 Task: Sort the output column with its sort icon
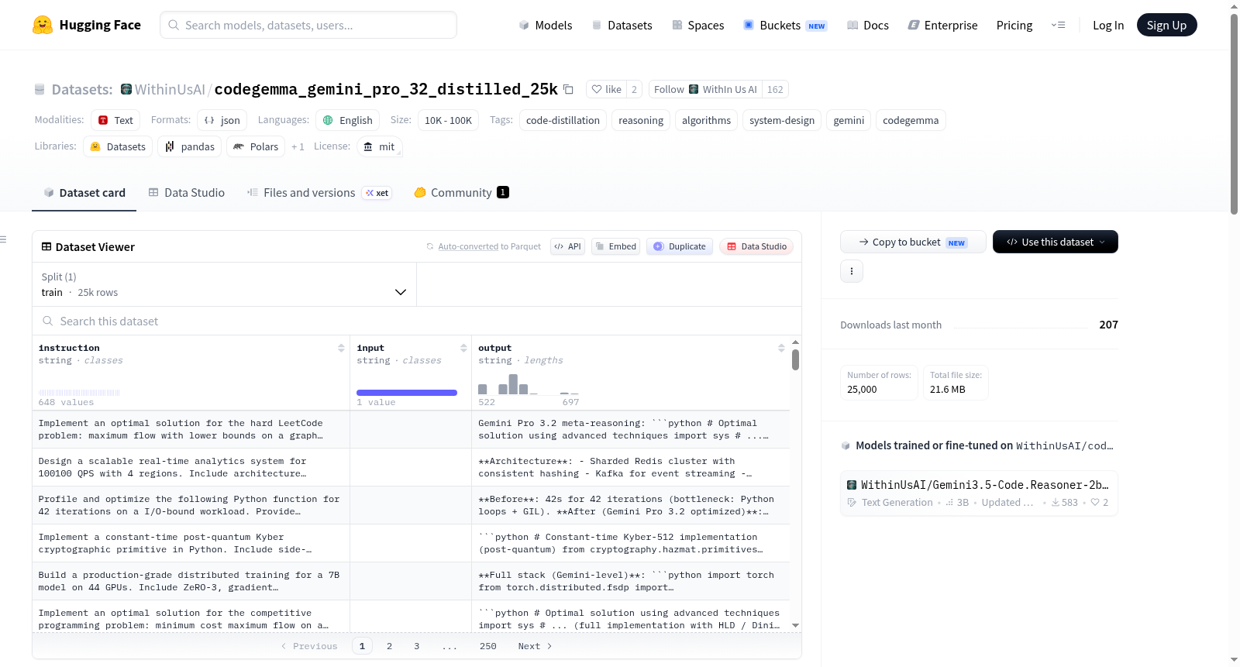click(781, 349)
